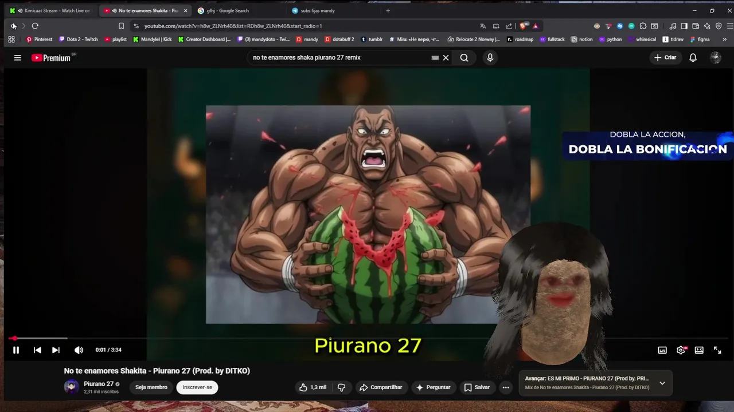Viewport: 734px width, 412px height.
Task: Close the No te enamores Shakita tab
Action: tap(185, 11)
